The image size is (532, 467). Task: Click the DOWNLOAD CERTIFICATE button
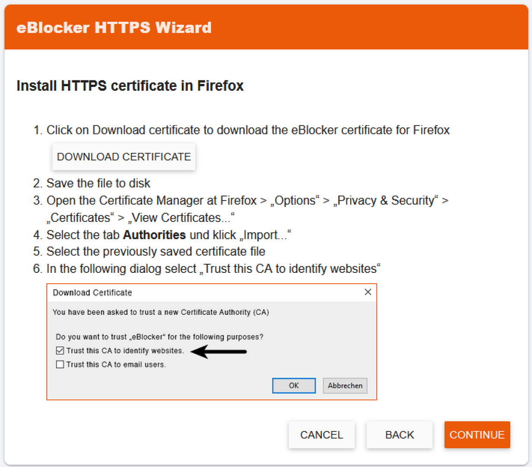coord(123,157)
